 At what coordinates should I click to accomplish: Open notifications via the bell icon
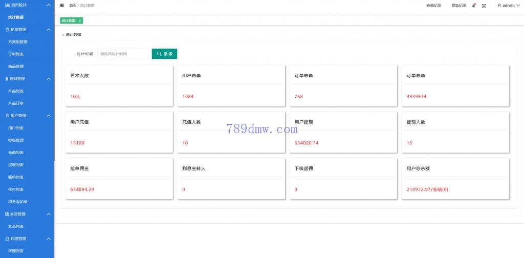point(474,5)
